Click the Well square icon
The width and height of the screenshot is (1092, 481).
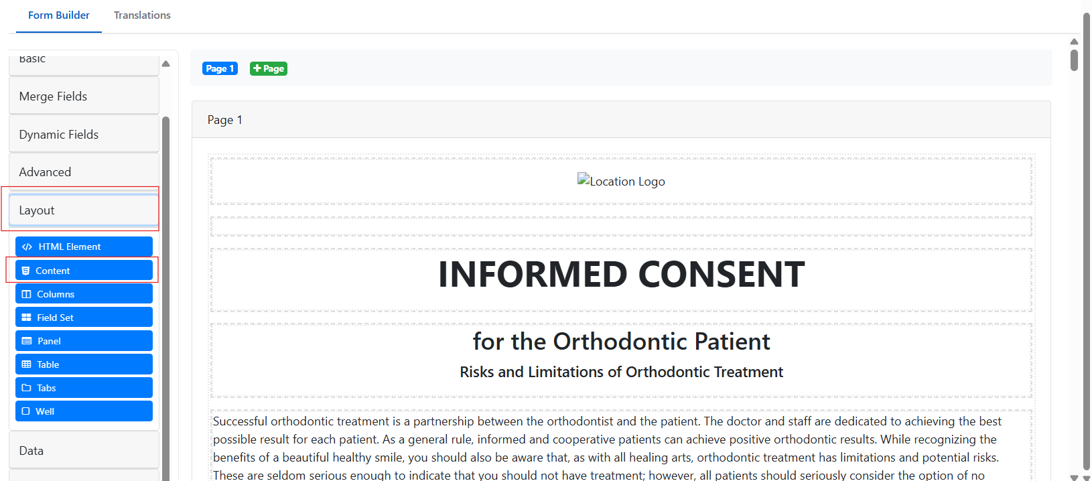pos(25,411)
